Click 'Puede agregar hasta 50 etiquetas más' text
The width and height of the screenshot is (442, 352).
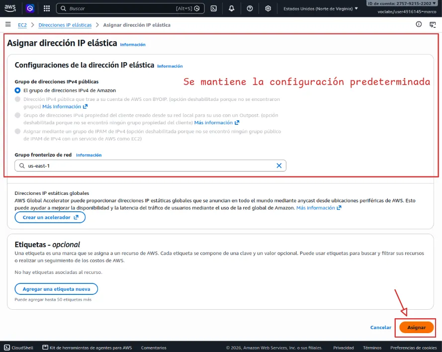coord(53,300)
